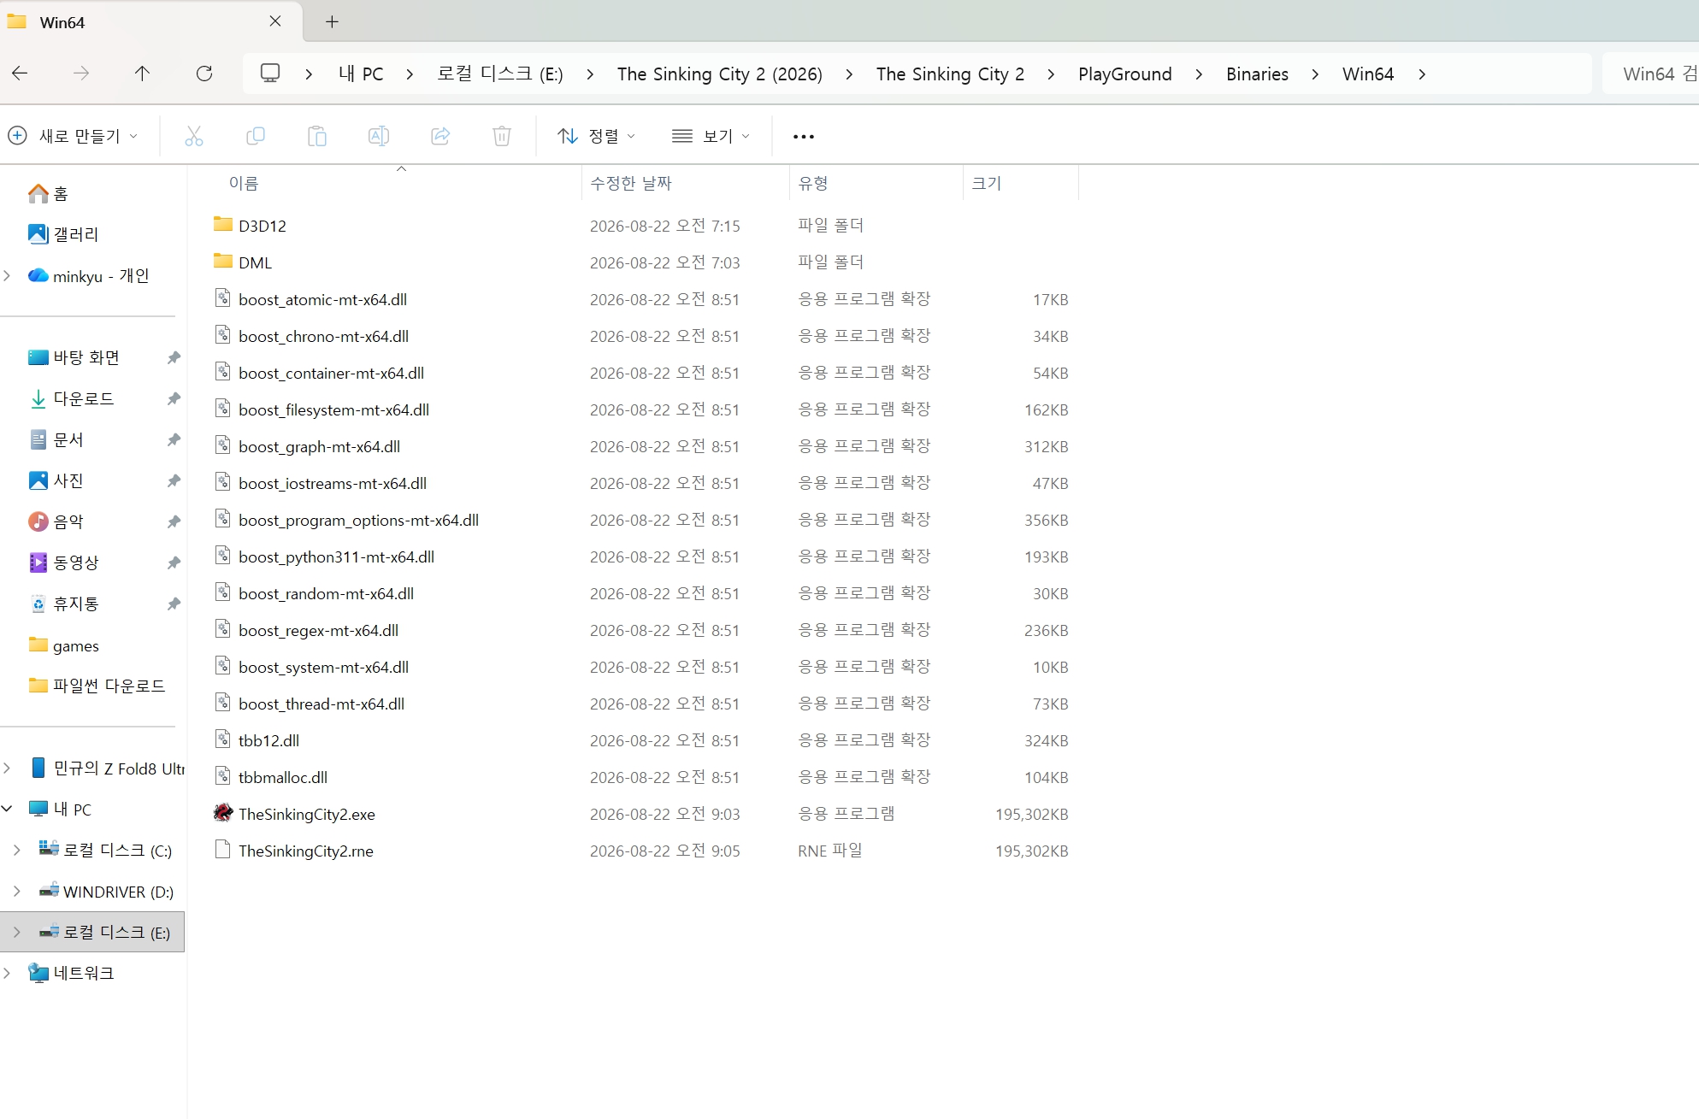Click the Rename toolbar icon
This screenshot has height=1119, width=1699.
click(379, 136)
